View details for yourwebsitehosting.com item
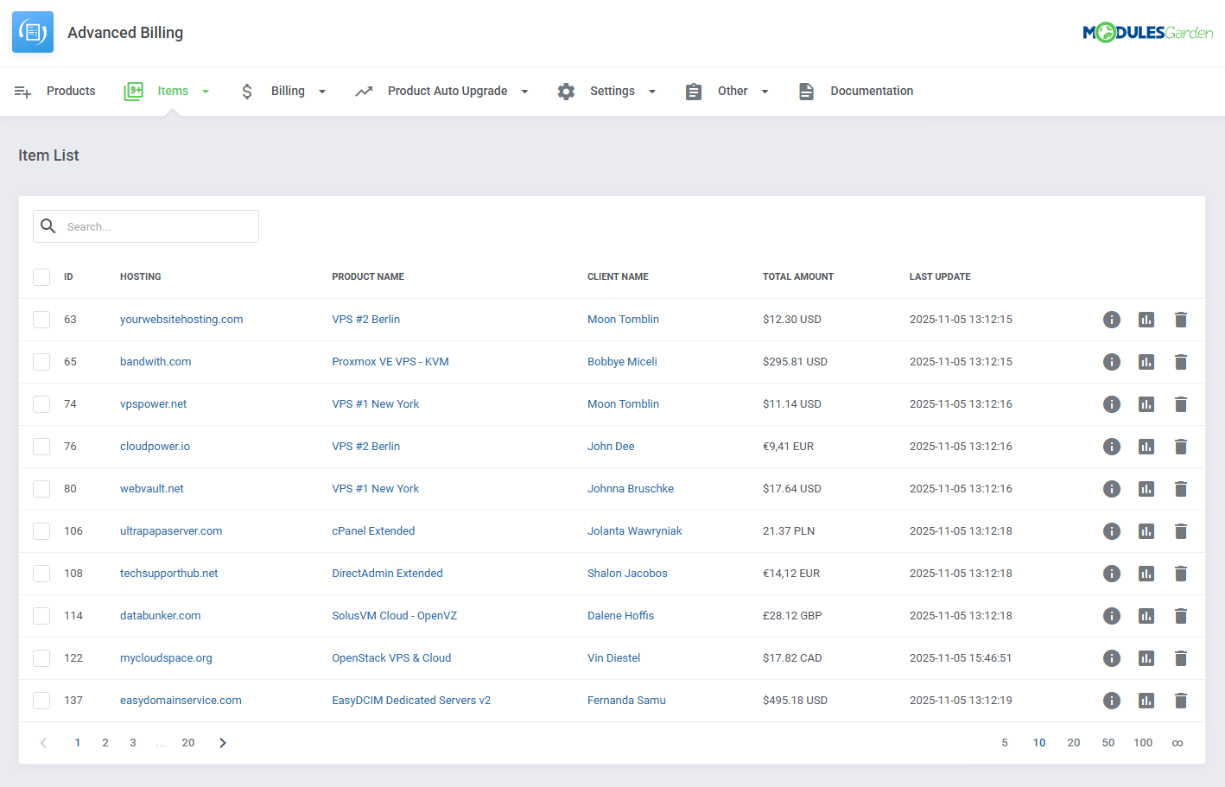 [x=1112, y=319]
